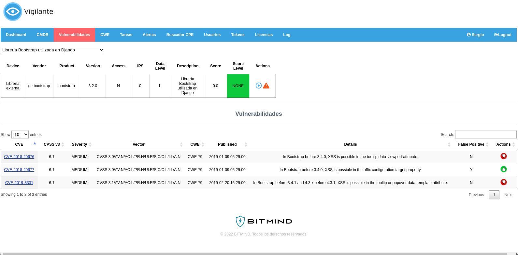
Task: Open CVE-2018-20676 link
Action: tap(19, 157)
